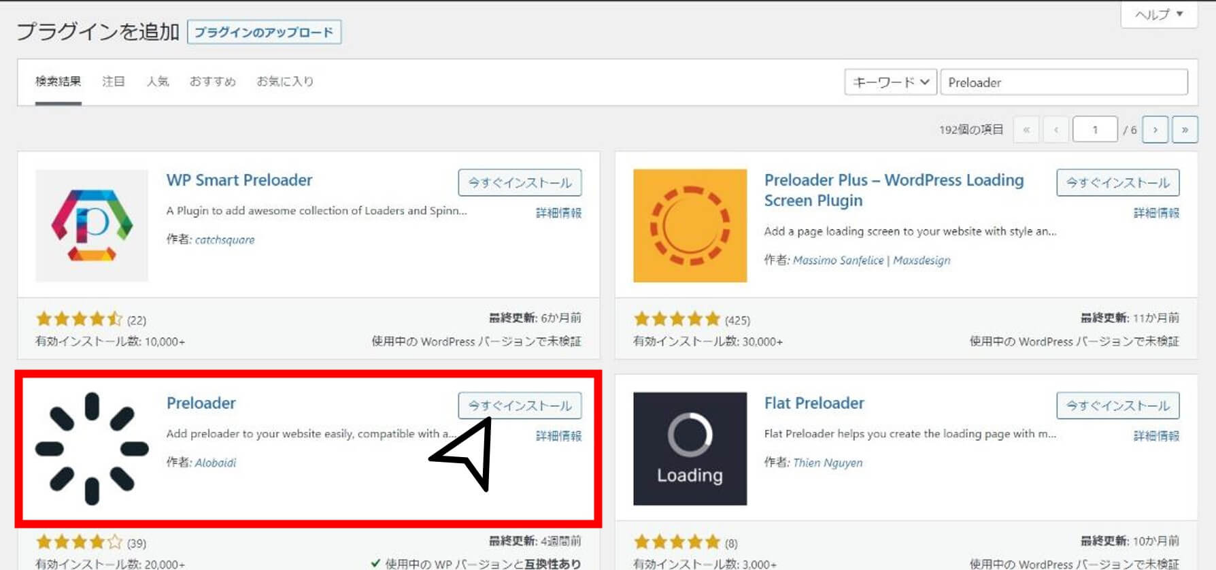1216x570 pixels.
Task: Open the キーワード search type dropdown
Action: [x=890, y=82]
